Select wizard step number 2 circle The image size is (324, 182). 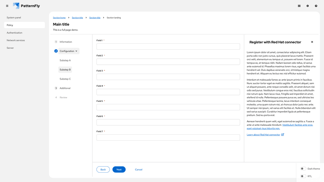coord(56,51)
